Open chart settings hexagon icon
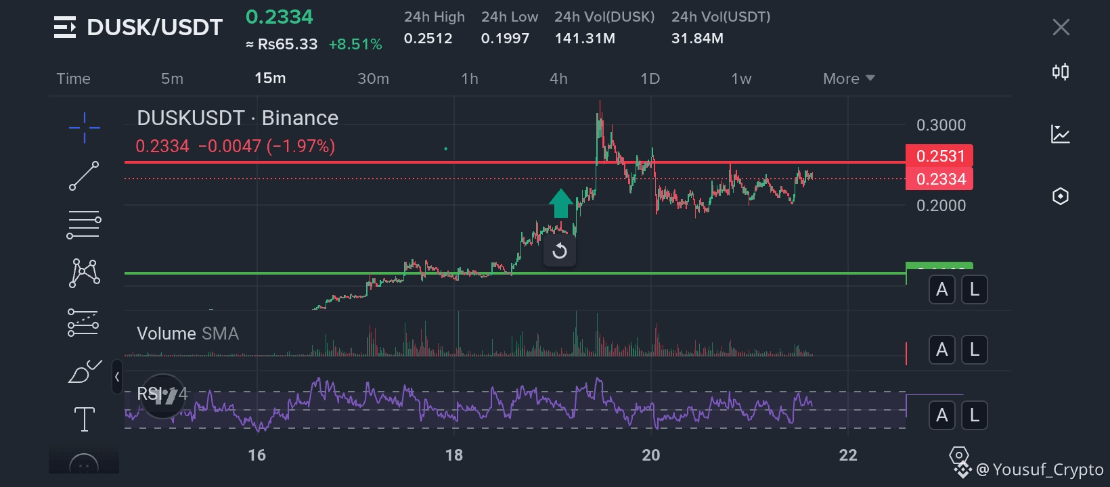The width and height of the screenshot is (1110, 487). point(1061,196)
